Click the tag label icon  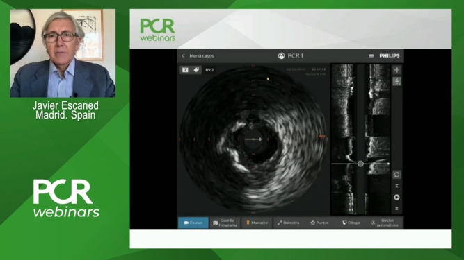pos(196,70)
